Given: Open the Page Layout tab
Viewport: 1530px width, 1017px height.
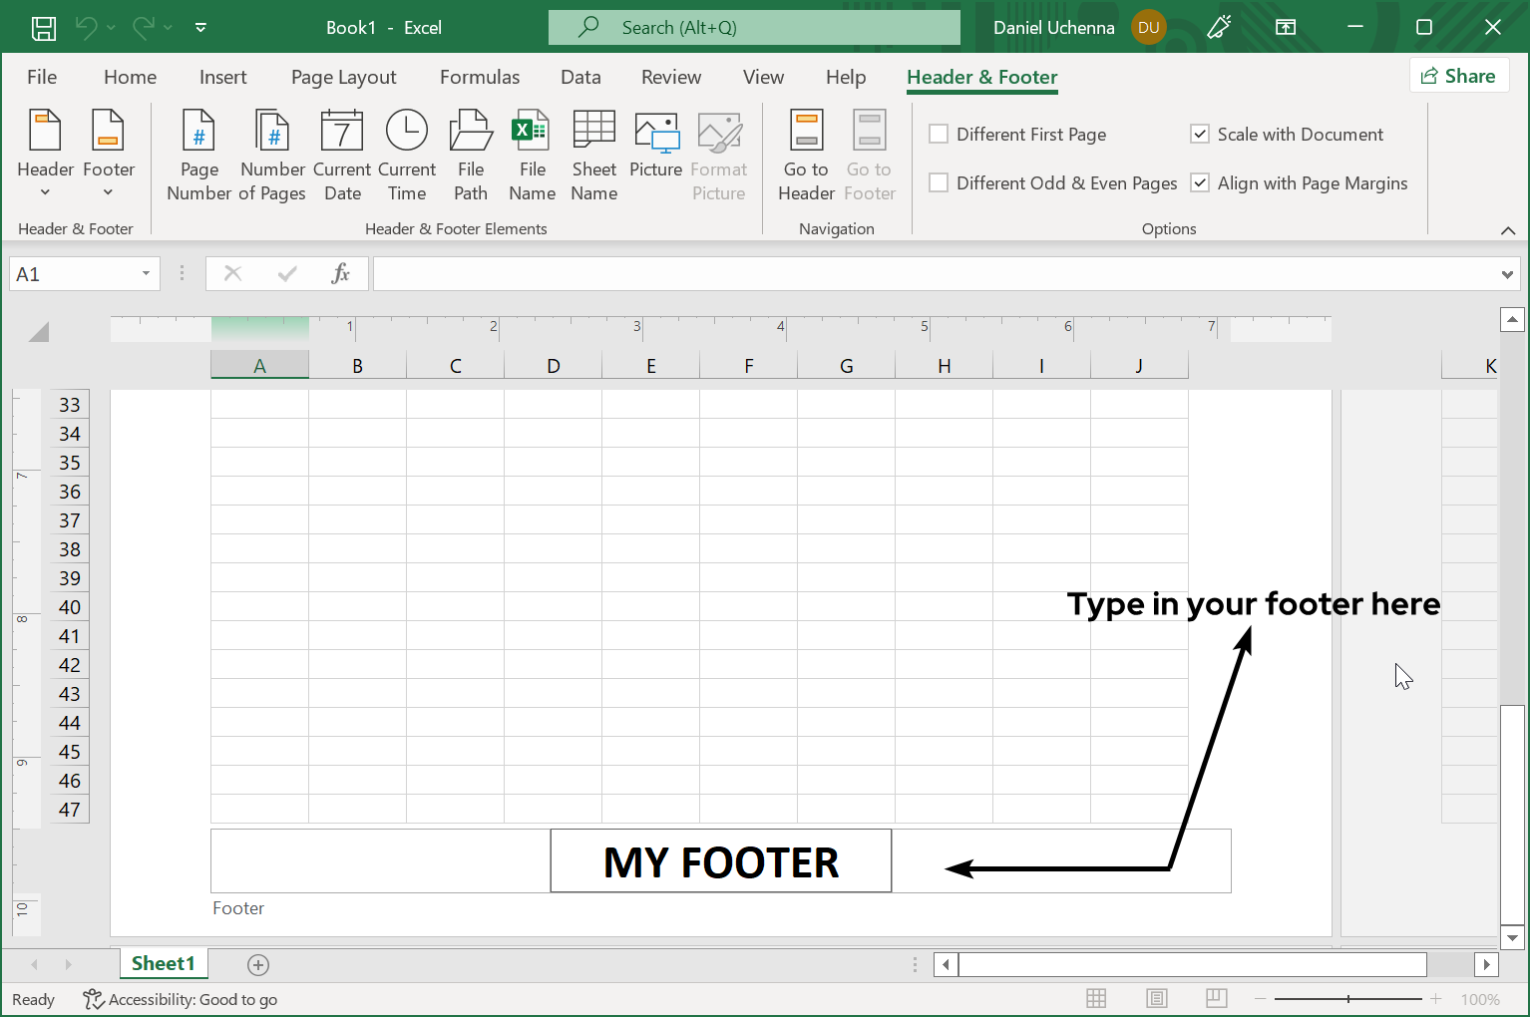Looking at the screenshot, I should click(x=343, y=78).
